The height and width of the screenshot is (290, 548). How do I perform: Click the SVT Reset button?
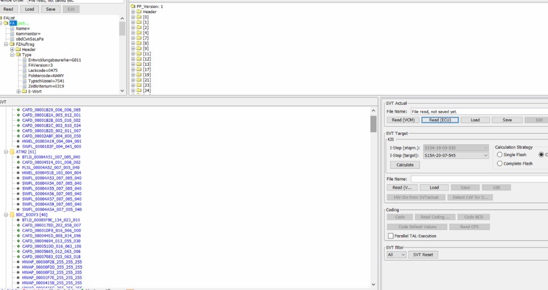tap(423, 255)
